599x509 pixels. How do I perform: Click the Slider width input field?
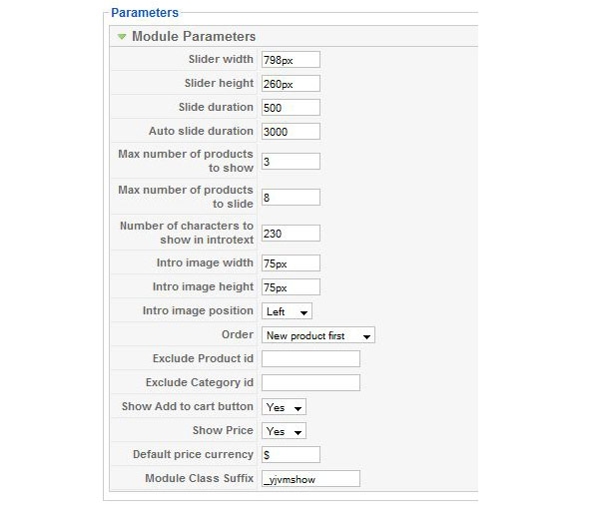coord(290,60)
